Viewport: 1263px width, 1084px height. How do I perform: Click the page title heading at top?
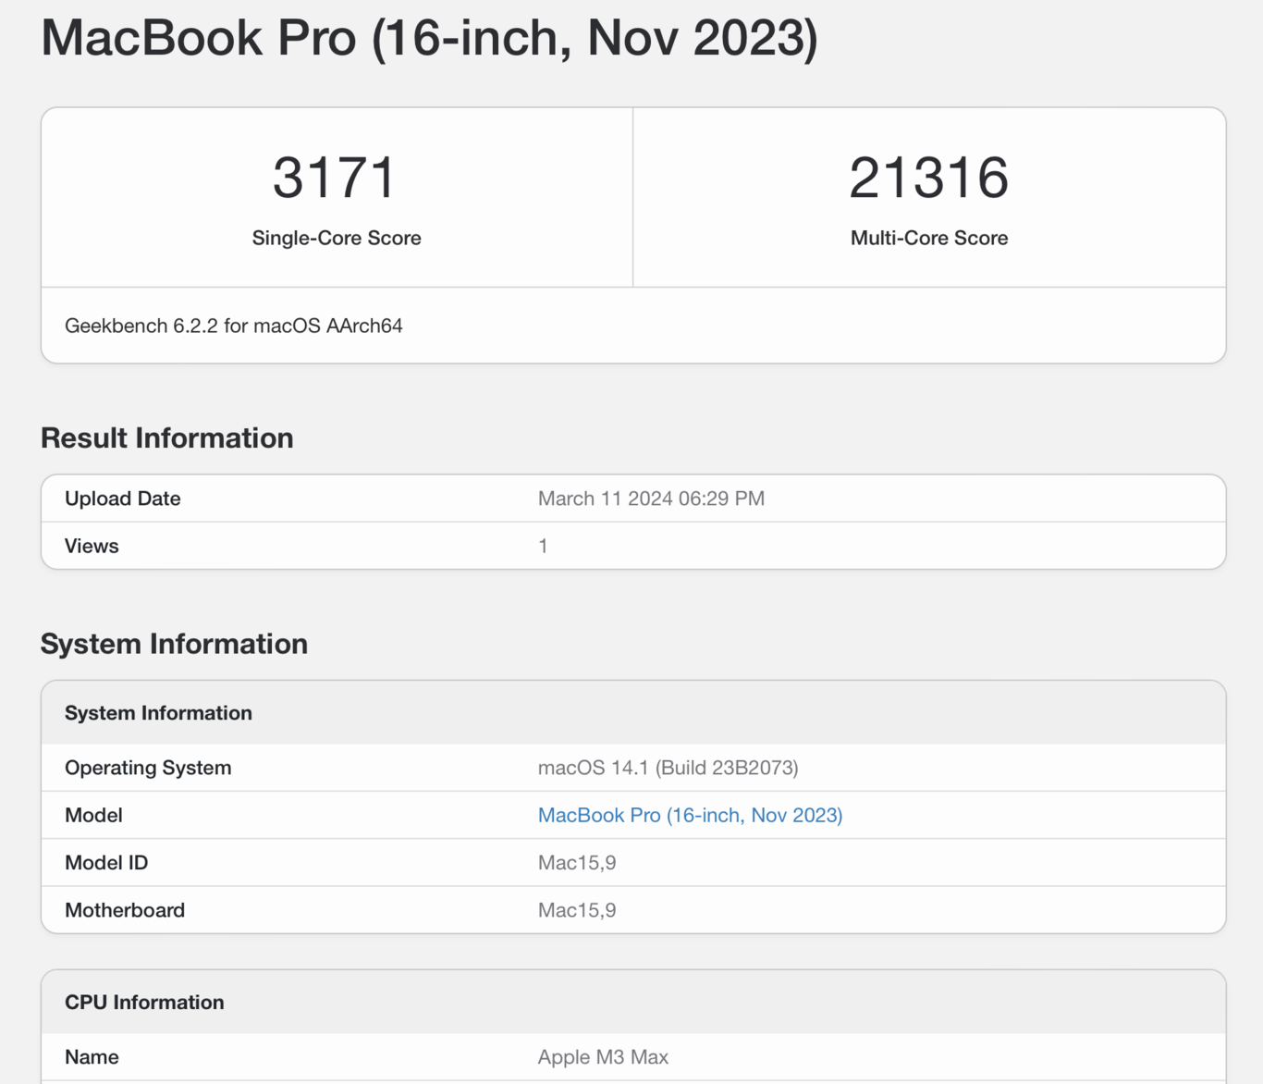click(x=429, y=38)
